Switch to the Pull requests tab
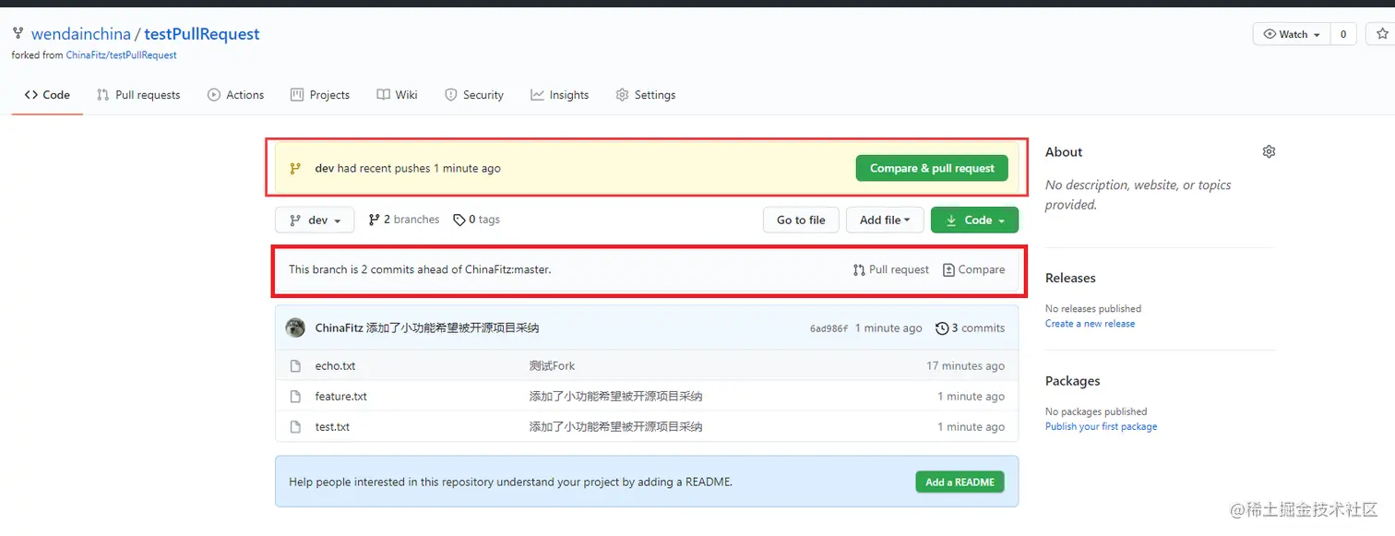1395x536 pixels. coord(138,95)
